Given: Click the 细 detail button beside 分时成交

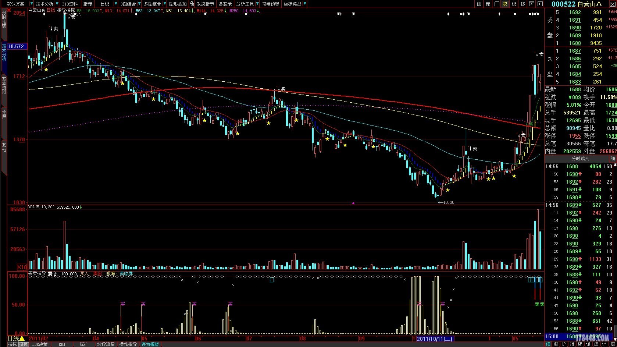Looking at the screenshot, I should click(x=613, y=159).
